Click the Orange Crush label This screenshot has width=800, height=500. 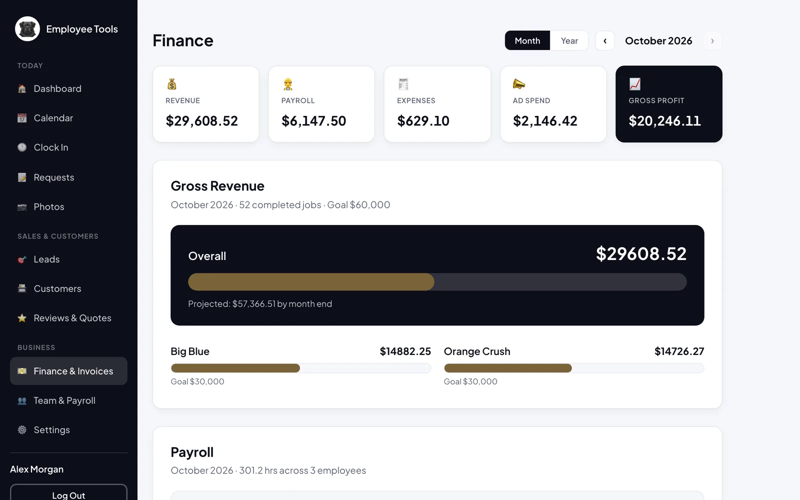pyautogui.click(x=477, y=351)
